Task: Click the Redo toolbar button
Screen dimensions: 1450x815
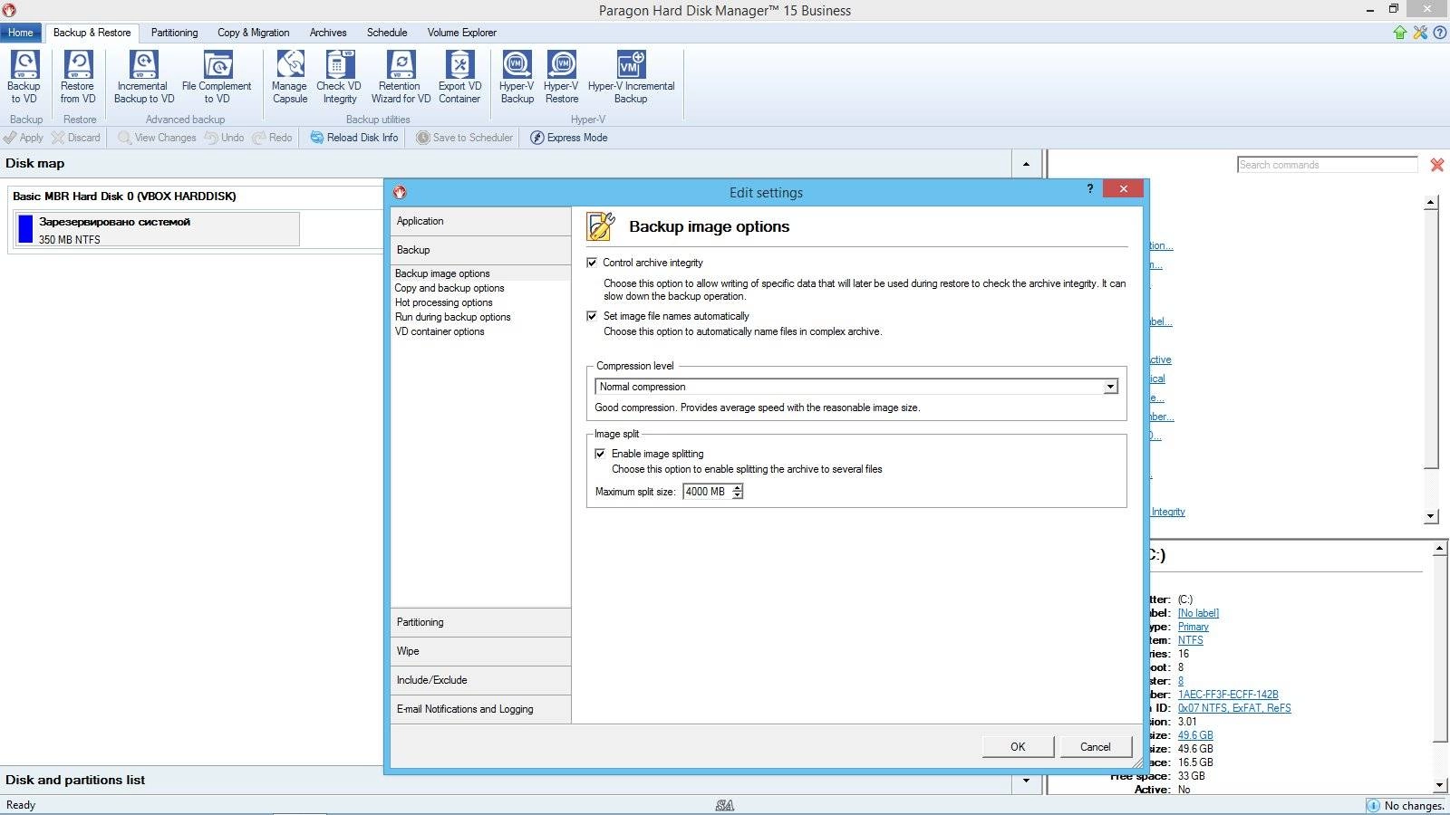Action: [272, 138]
